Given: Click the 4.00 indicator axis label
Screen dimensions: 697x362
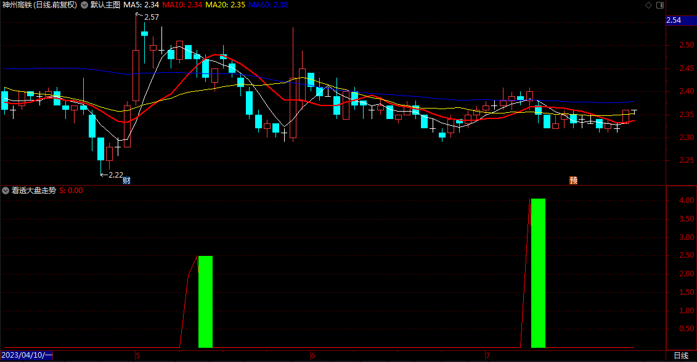Looking at the screenshot, I should coord(687,200).
